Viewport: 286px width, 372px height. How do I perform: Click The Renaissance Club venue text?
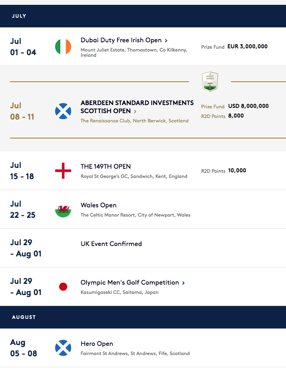[x=135, y=121]
